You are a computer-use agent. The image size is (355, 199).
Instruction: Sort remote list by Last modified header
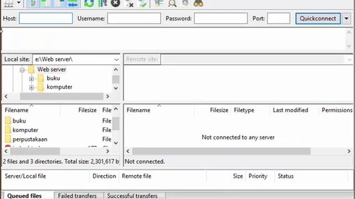pyautogui.click(x=294, y=110)
